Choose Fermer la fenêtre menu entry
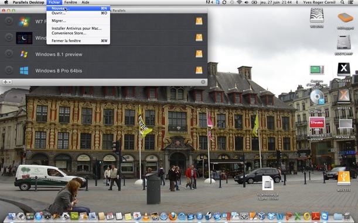Image resolution: width=358 pixels, height=223 pixels. pyautogui.click(x=78, y=41)
